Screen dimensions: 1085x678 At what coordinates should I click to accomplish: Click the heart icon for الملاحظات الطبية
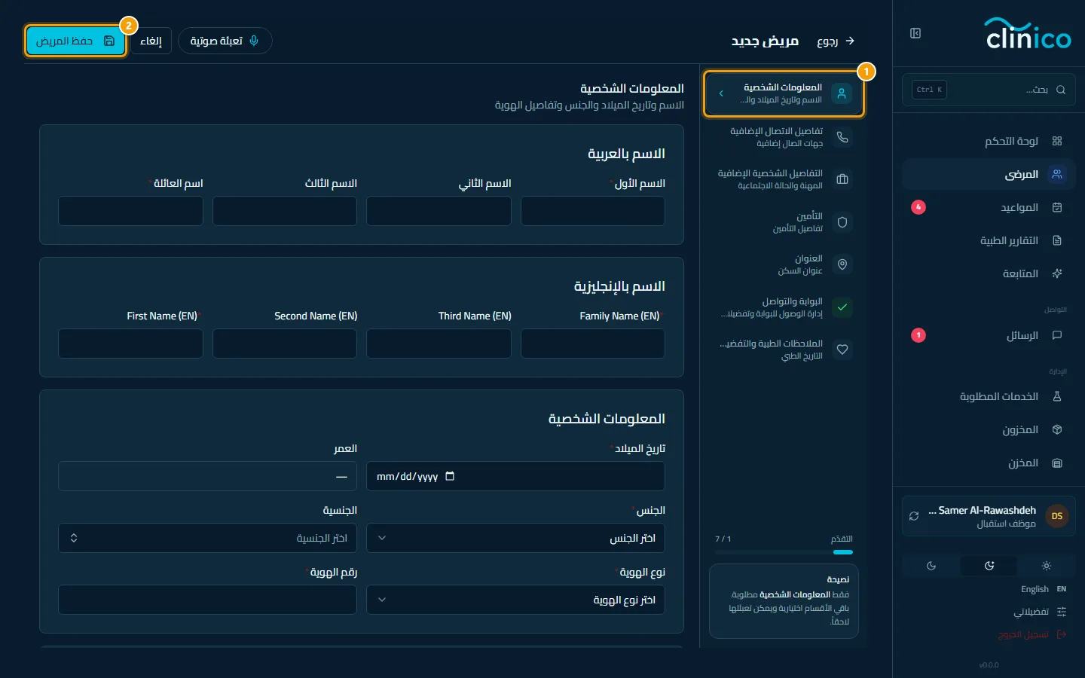[842, 350]
